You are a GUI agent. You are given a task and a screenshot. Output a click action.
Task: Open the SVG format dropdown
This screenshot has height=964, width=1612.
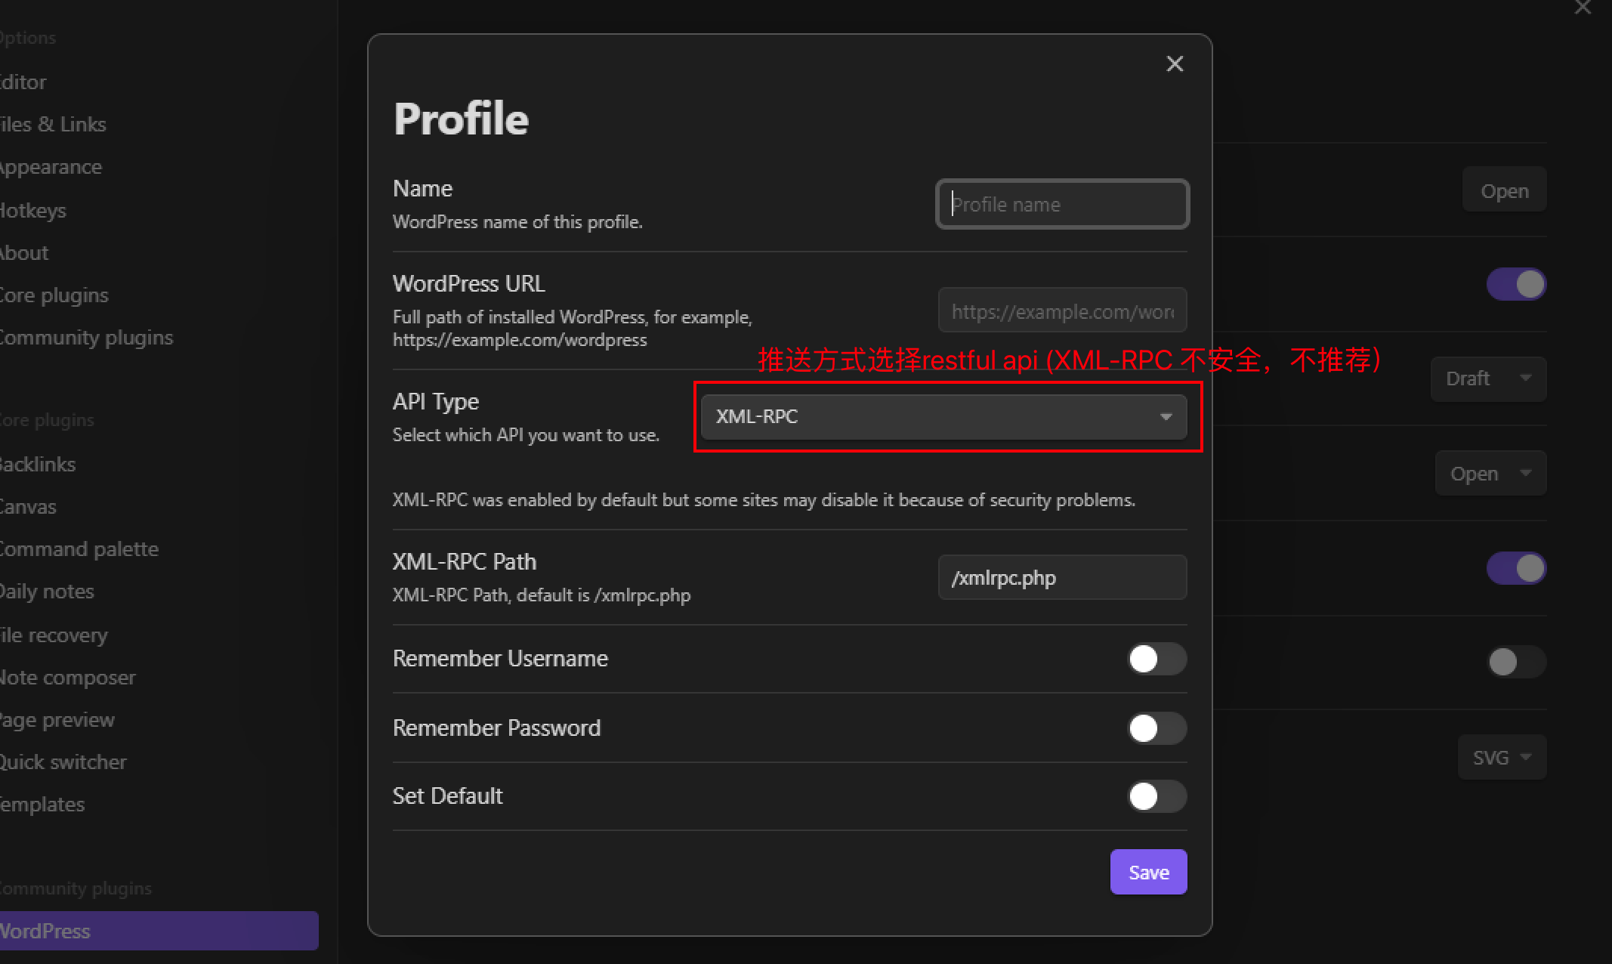1501,757
